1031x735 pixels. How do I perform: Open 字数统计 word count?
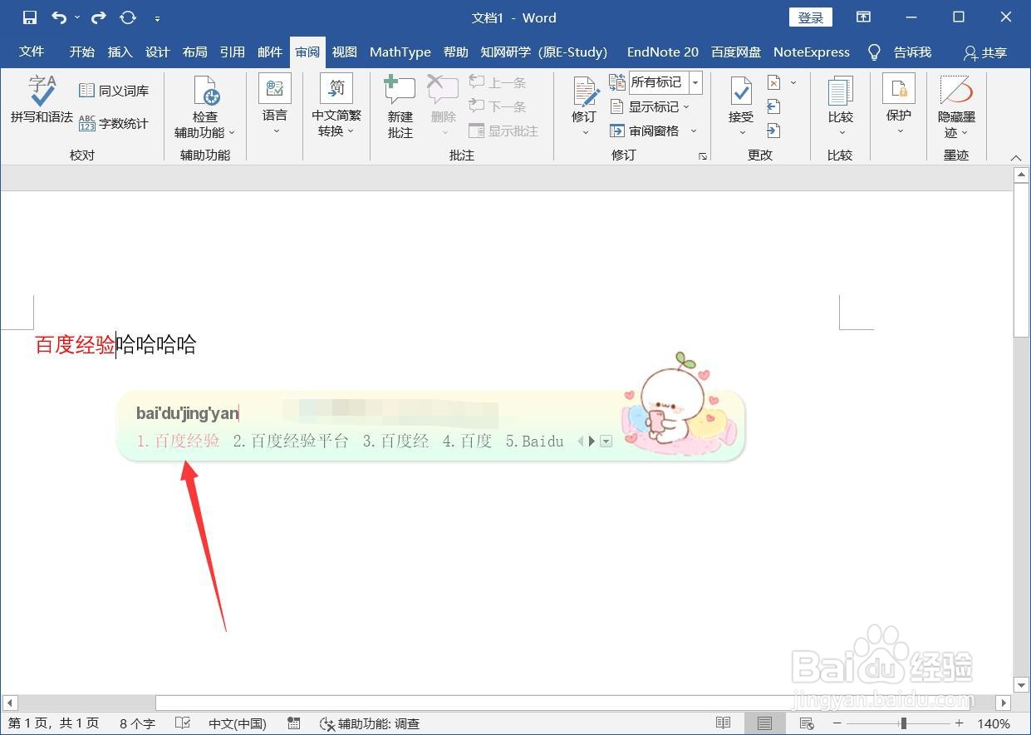[114, 123]
